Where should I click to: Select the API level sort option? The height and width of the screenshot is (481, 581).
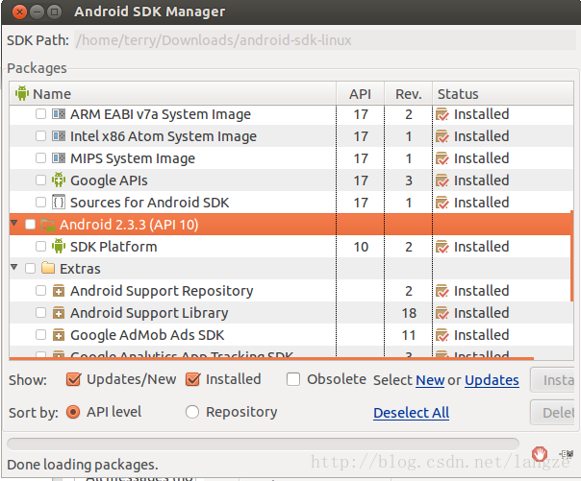point(73,412)
